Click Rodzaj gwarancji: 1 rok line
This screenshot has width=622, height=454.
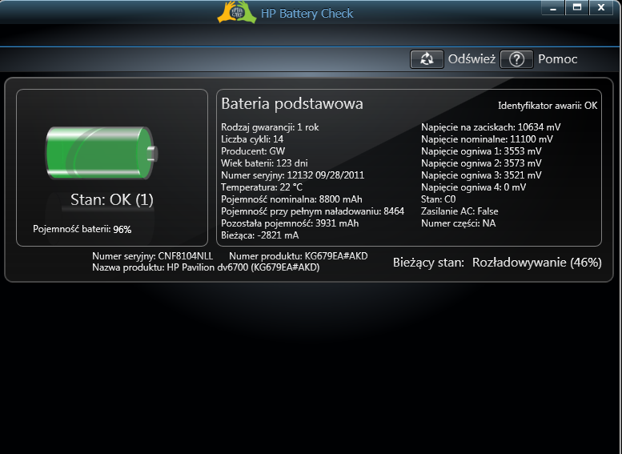(x=270, y=127)
